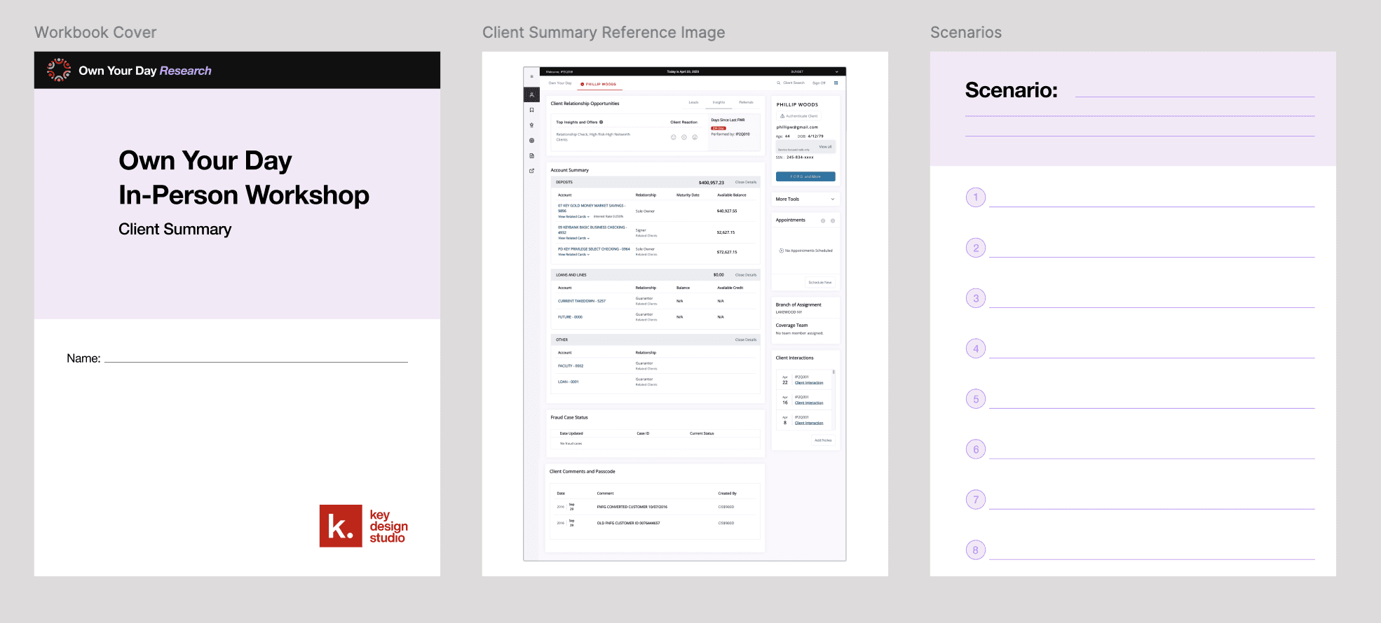Switch to the Referrals tab

746,102
